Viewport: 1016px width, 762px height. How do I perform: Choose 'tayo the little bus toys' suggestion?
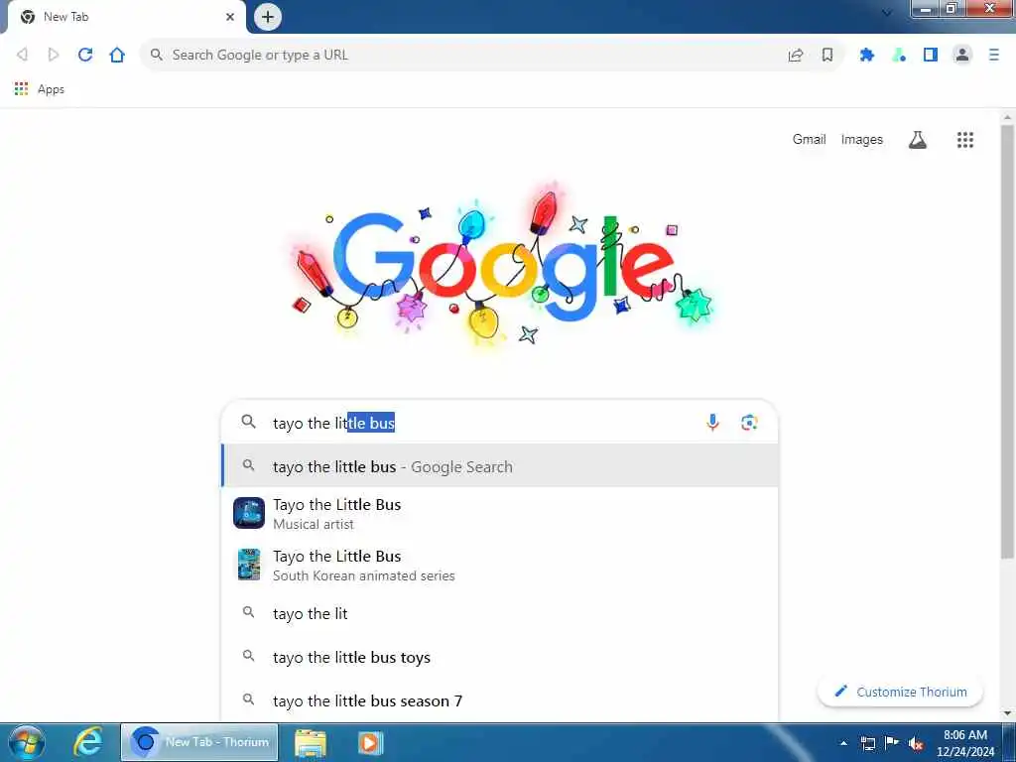(x=500, y=657)
